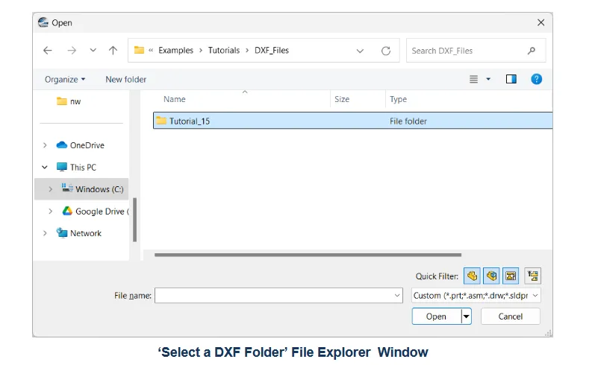This screenshot has width=598, height=365.
Task: Click the address bar folder icon
Action: [x=139, y=50]
